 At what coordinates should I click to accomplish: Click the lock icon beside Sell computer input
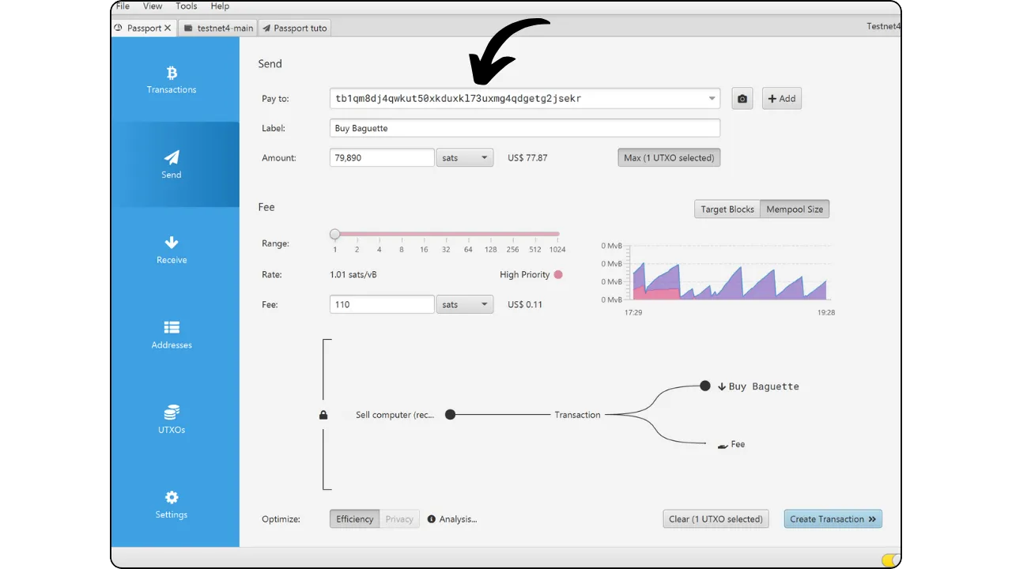point(323,415)
